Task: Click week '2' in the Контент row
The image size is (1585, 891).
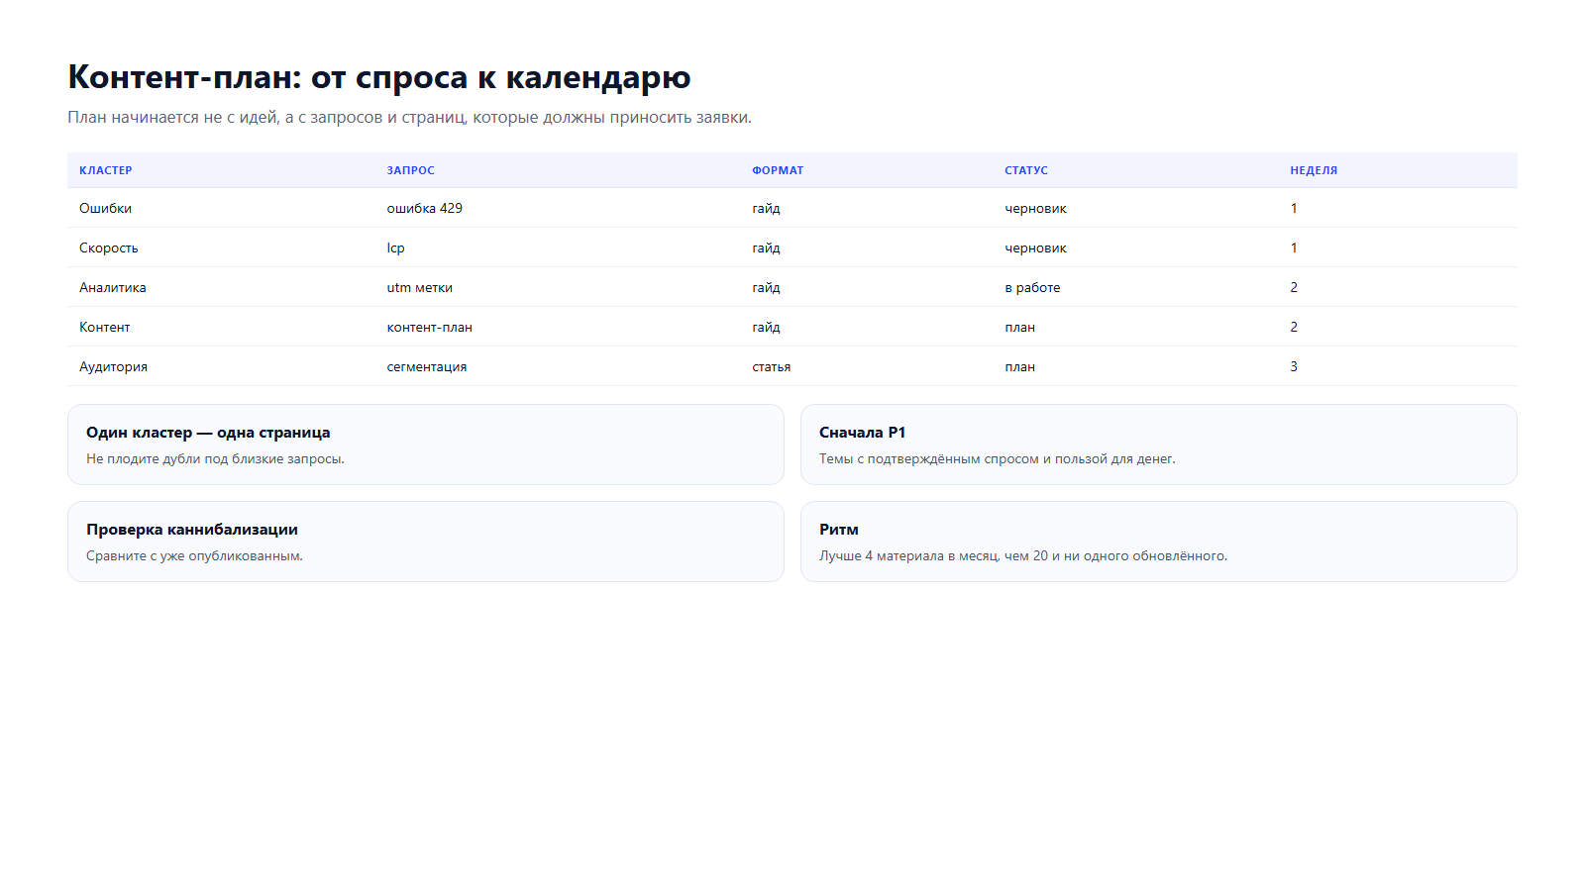Action: tap(1294, 327)
